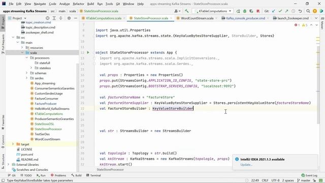This screenshot has height=183, width=325.
Task: Open the TODO tool window
Action: pyautogui.click(x=26, y=175)
